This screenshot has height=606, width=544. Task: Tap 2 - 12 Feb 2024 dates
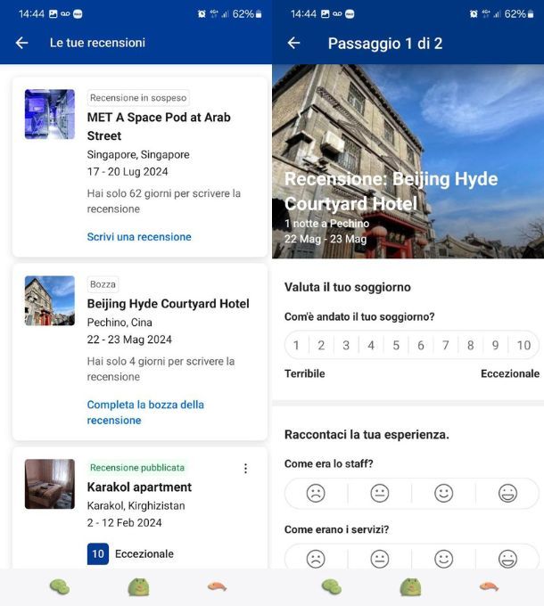[x=125, y=523]
